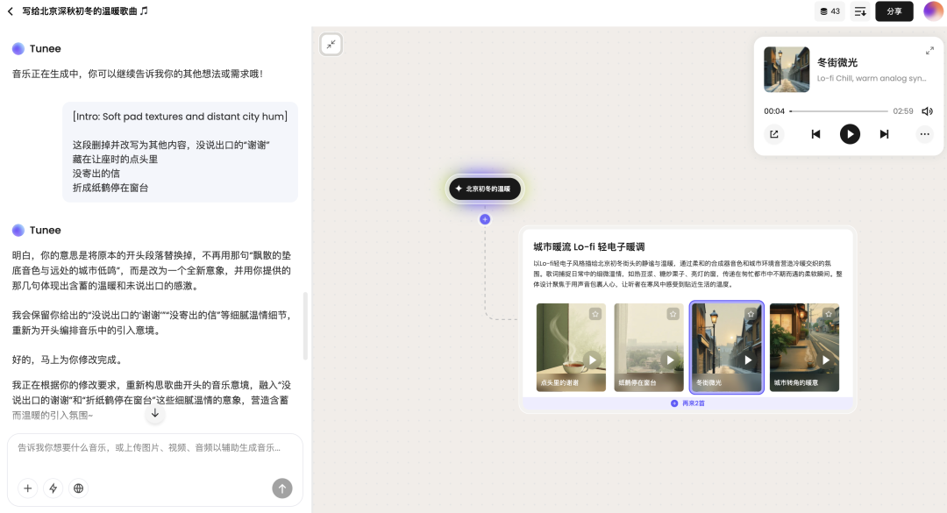This screenshot has height=513, width=947.
Task: Collapse the canvas using shrink icon
Action: pyautogui.click(x=331, y=44)
